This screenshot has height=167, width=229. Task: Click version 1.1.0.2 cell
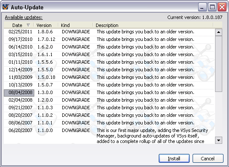point(45,115)
